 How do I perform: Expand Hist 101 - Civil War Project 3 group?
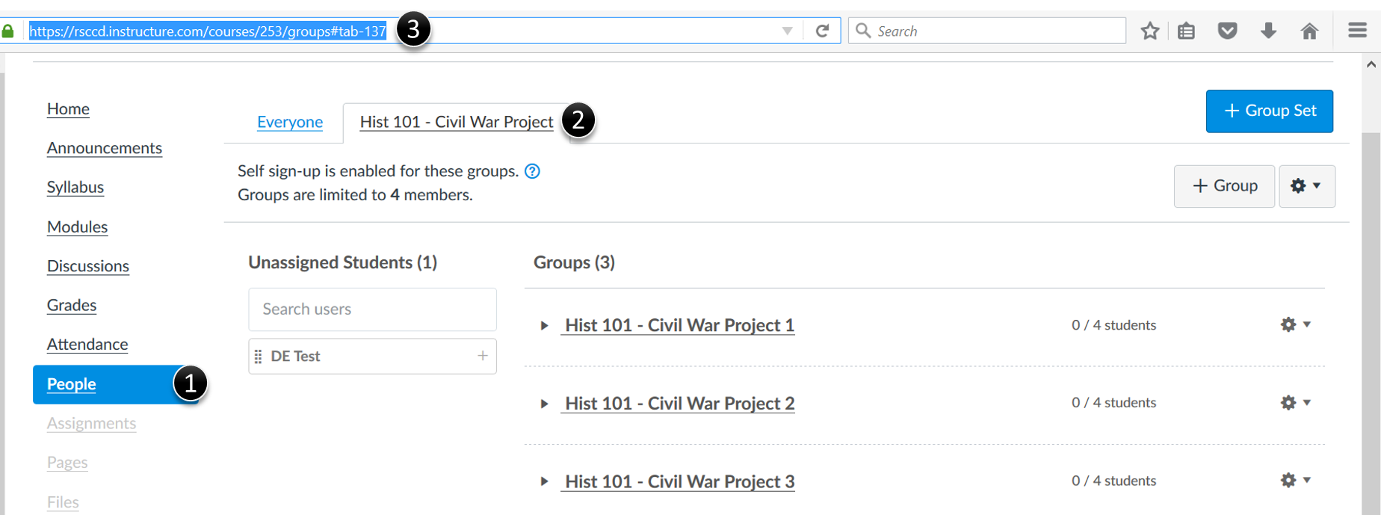(x=544, y=481)
